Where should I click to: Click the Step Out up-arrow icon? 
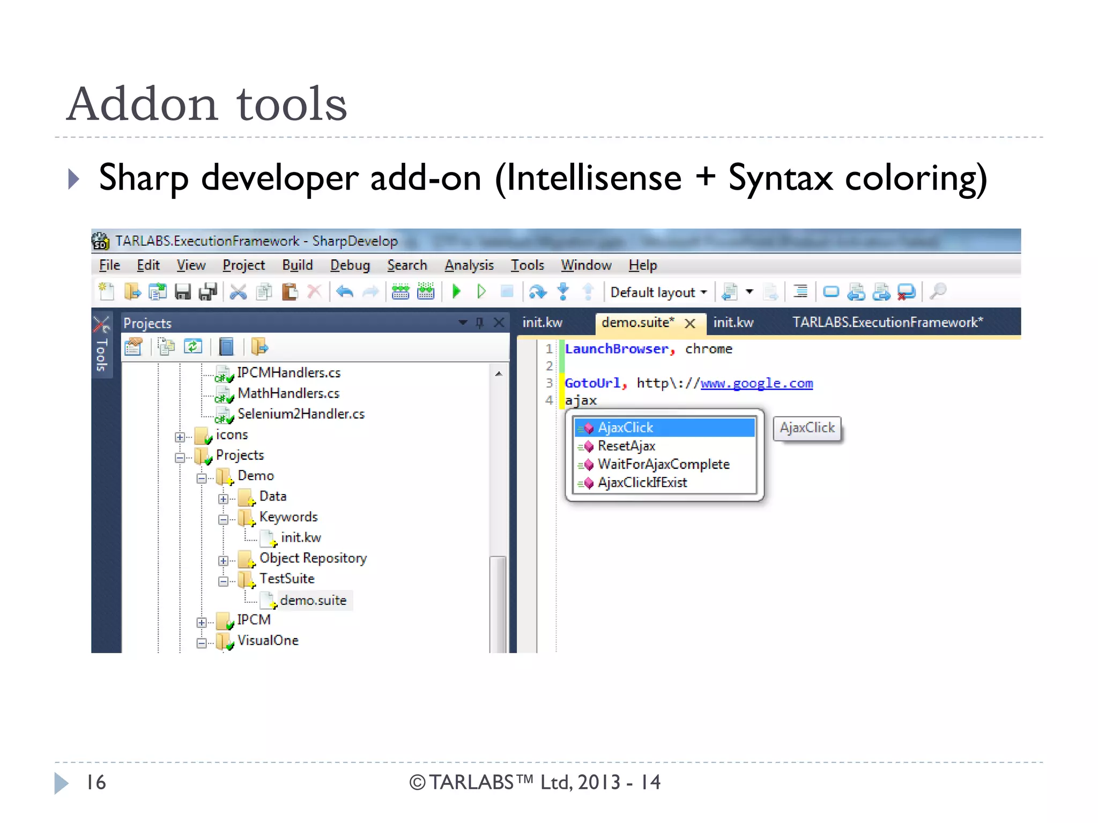pos(588,291)
